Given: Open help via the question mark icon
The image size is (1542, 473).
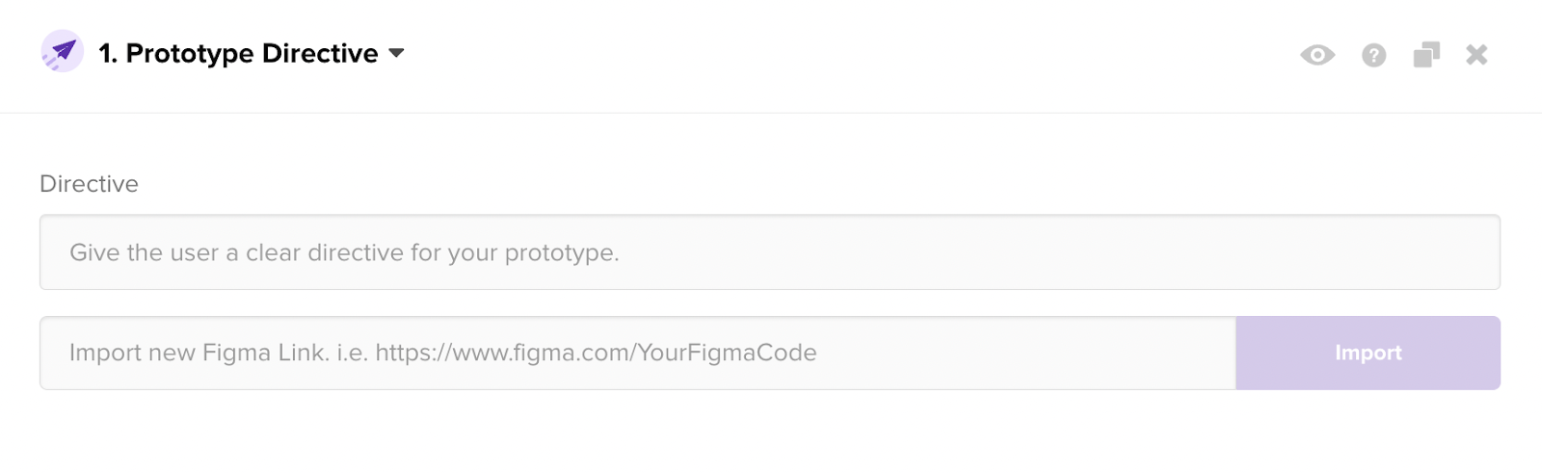Looking at the screenshot, I should [1374, 55].
